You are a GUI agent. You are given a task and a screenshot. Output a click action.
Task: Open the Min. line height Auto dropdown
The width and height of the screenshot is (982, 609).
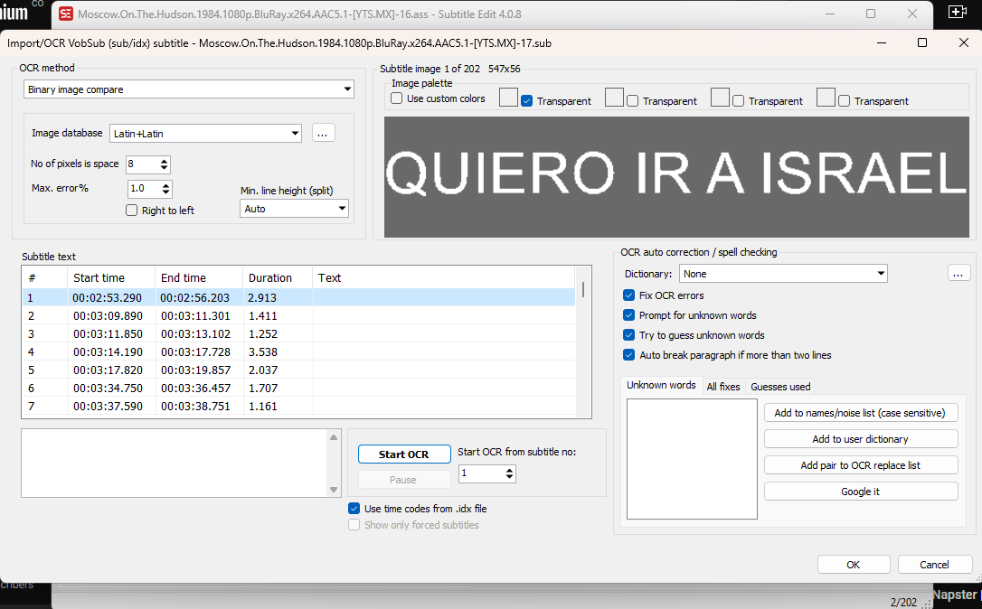coord(294,209)
